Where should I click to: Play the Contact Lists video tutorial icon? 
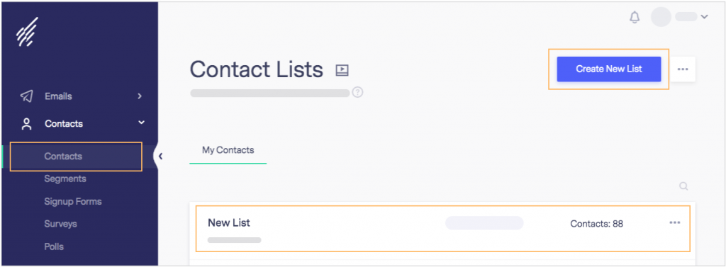pos(342,70)
